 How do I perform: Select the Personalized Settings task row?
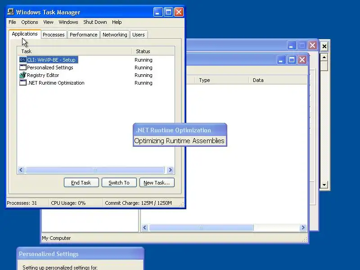click(x=96, y=67)
